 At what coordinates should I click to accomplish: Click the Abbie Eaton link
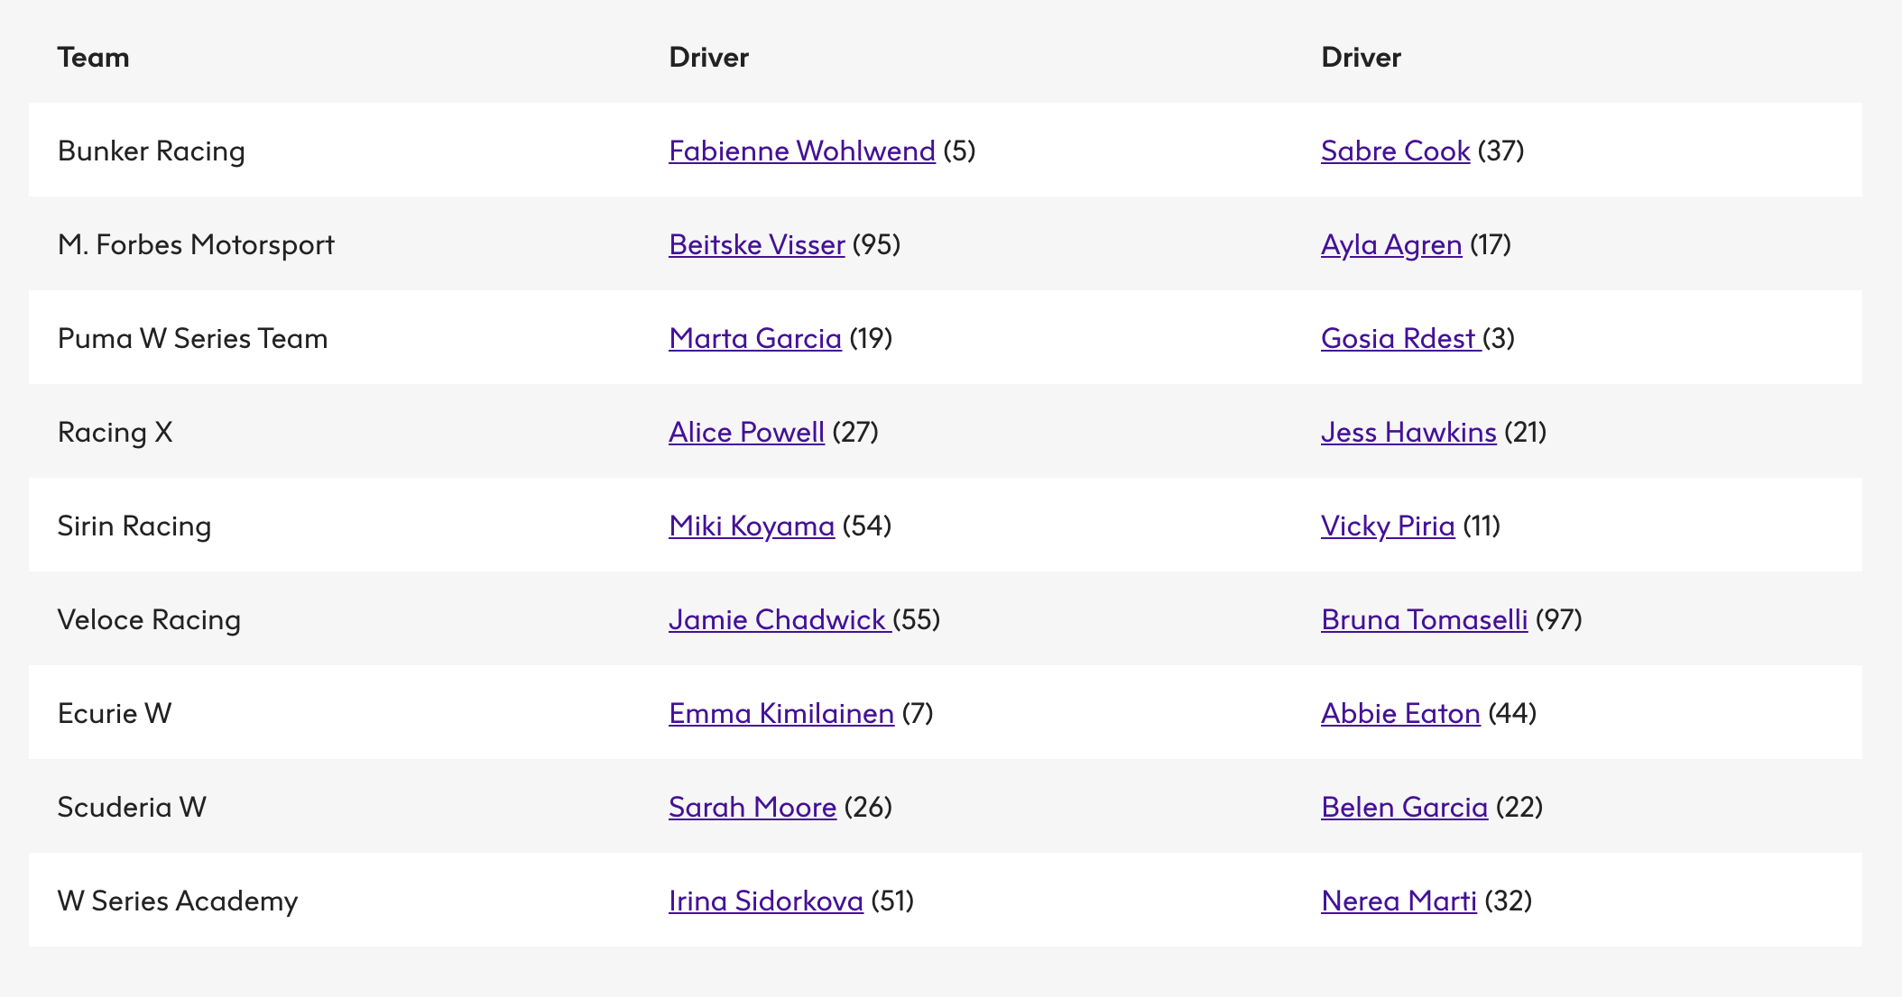click(1399, 713)
